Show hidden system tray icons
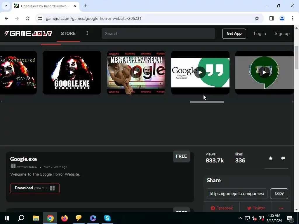Image resolution: width=299 pixels, height=224 pixels. click(240, 218)
